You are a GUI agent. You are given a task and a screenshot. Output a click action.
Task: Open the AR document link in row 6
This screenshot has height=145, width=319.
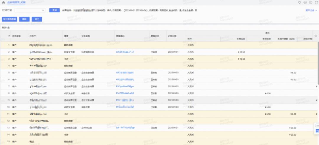125,80
